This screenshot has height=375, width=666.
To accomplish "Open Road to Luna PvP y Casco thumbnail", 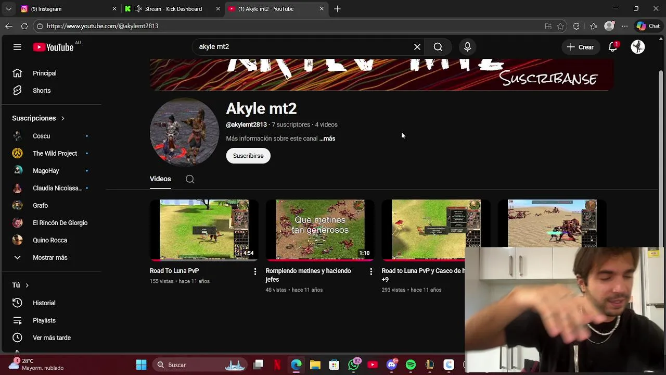I will [436, 229].
